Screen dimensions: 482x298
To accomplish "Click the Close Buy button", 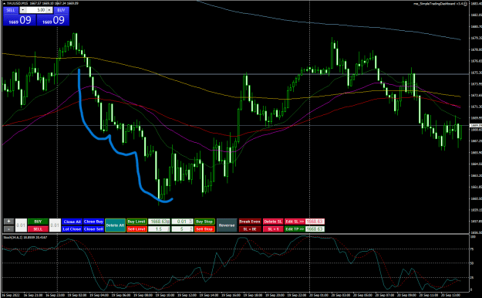I will click(x=93, y=222).
